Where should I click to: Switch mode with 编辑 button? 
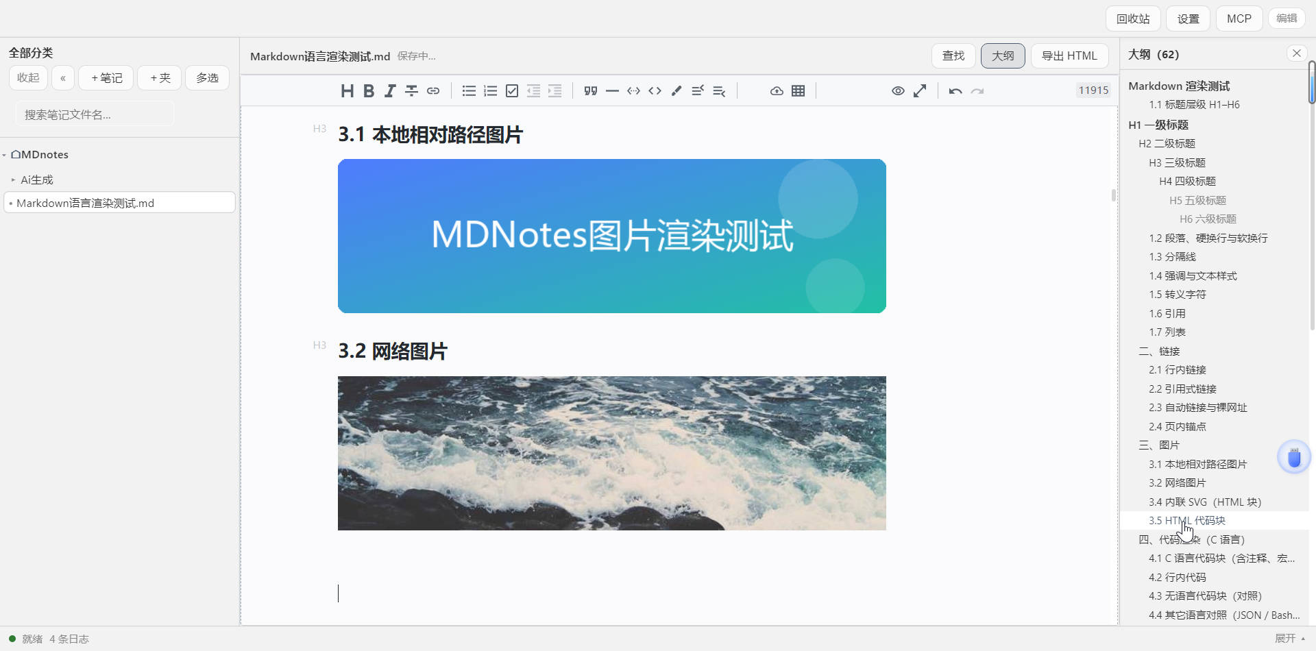point(1287,18)
